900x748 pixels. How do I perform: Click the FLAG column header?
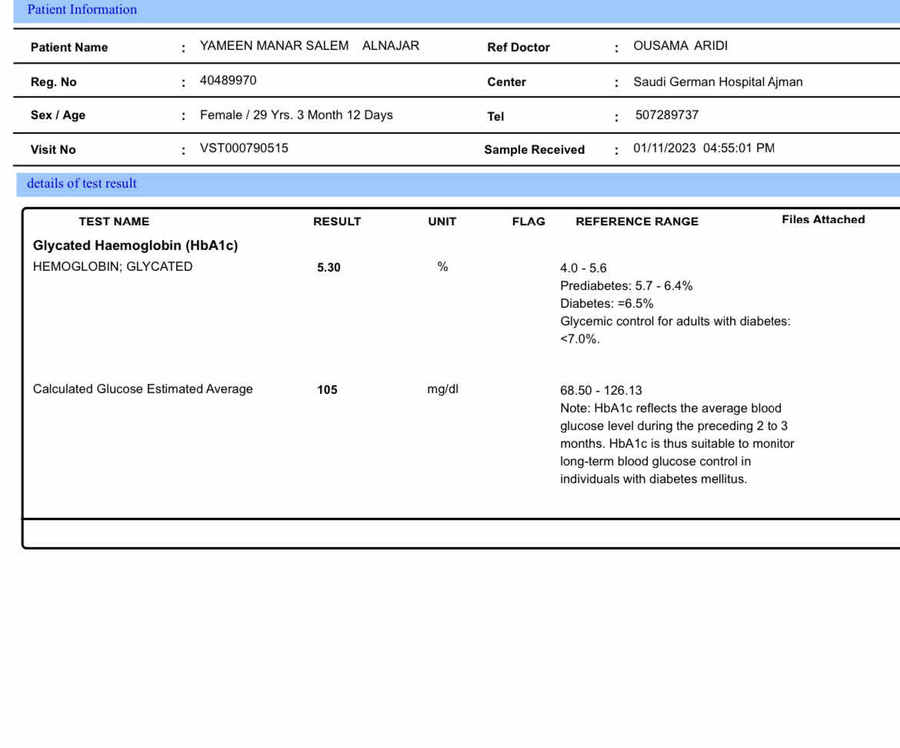tap(528, 222)
